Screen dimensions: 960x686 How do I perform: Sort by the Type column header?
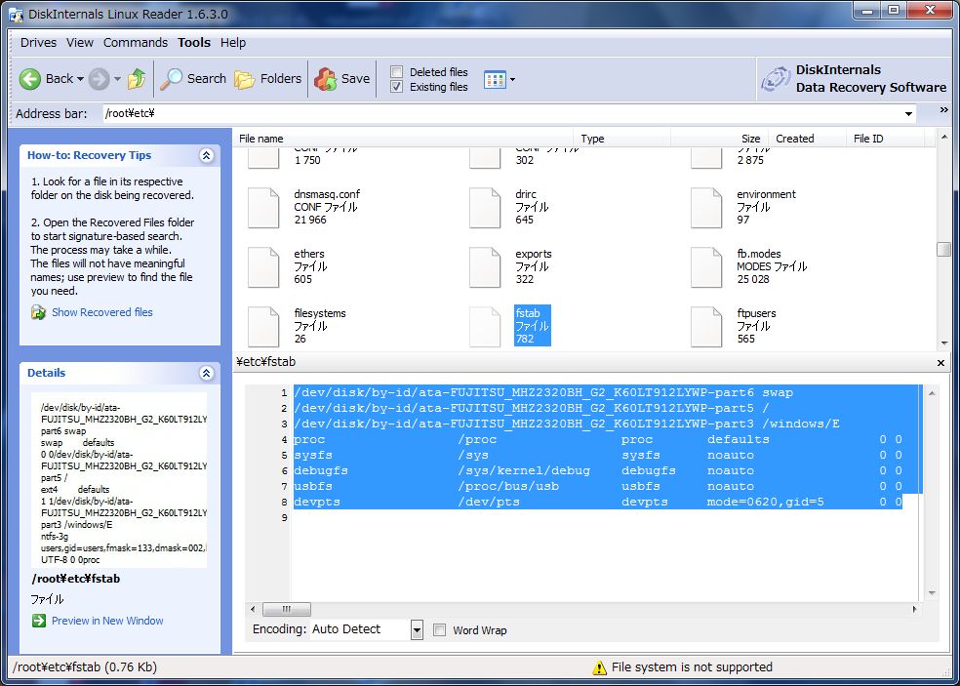click(622, 139)
